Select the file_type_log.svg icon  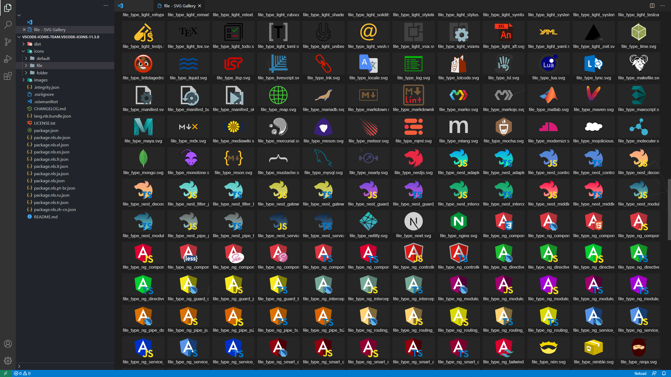tap(414, 64)
